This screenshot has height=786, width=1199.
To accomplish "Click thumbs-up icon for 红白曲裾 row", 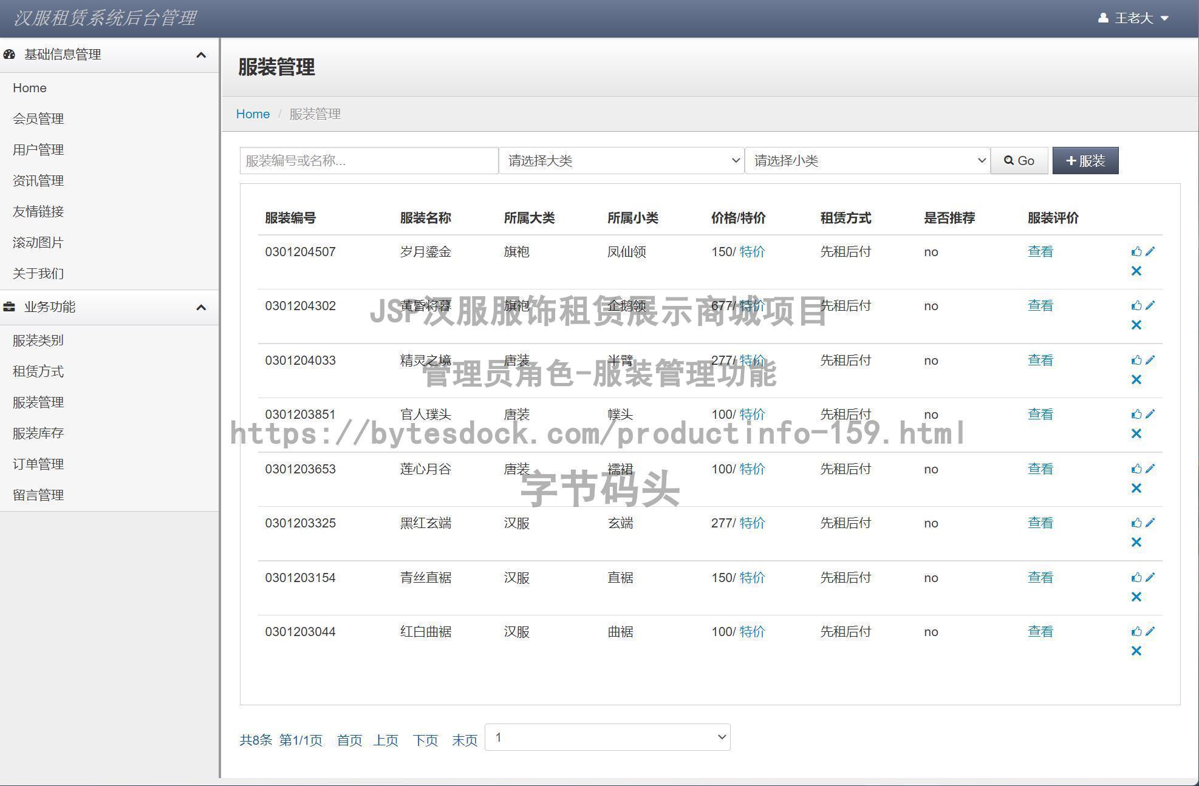I will (x=1136, y=631).
